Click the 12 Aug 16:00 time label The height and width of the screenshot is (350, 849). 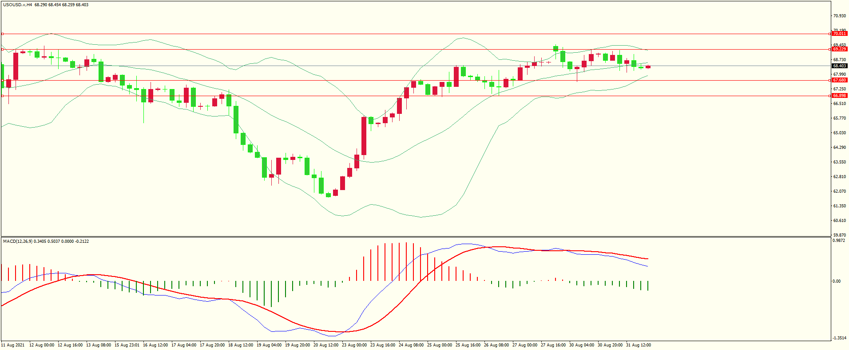[x=70, y=345]
